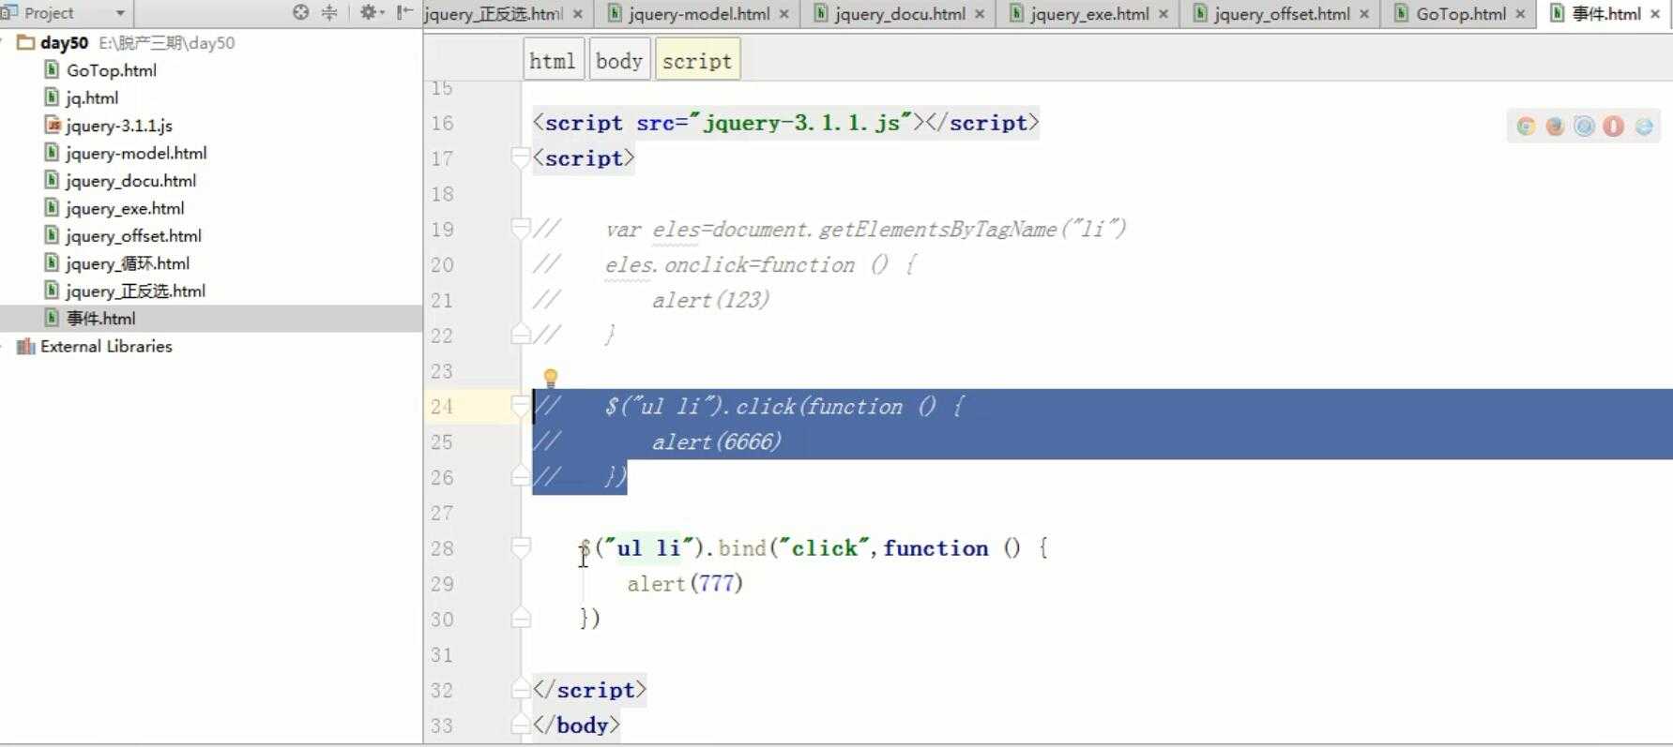Toggle the fold end marker on line 30
This screenshot has height=747, width=1673.
(x=521, y=620)
